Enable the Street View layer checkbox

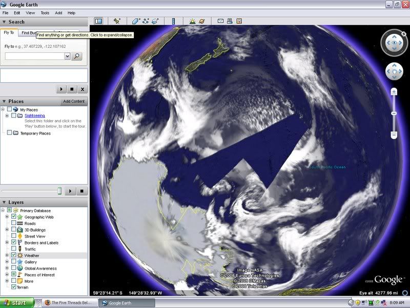pyautogui.click(x=14, y=236)
